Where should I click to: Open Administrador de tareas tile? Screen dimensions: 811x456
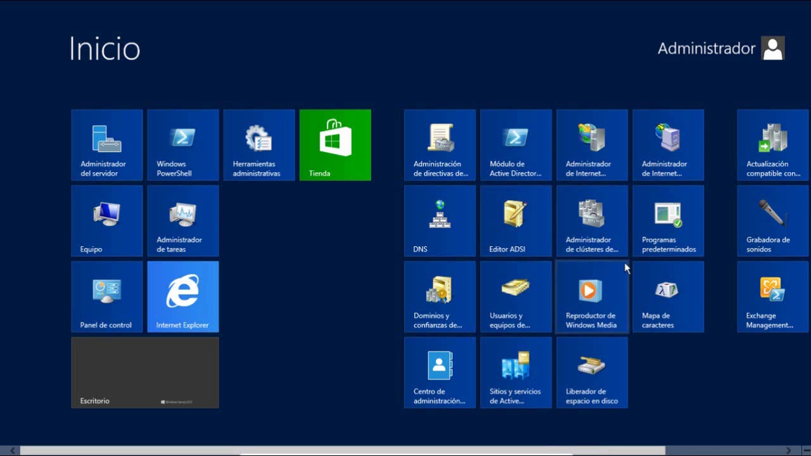[183, 221]
